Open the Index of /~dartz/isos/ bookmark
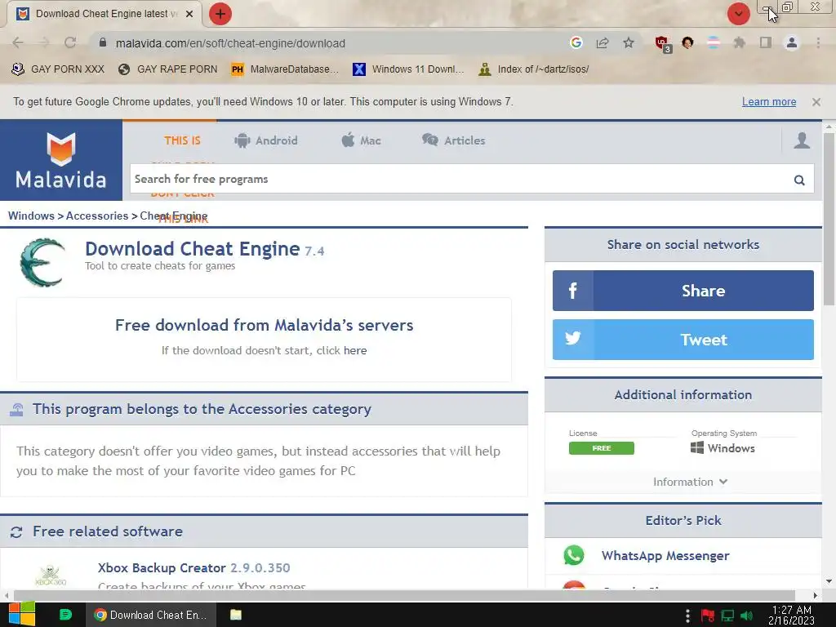Viewport: 836px width, 627px height. [534, 69]
